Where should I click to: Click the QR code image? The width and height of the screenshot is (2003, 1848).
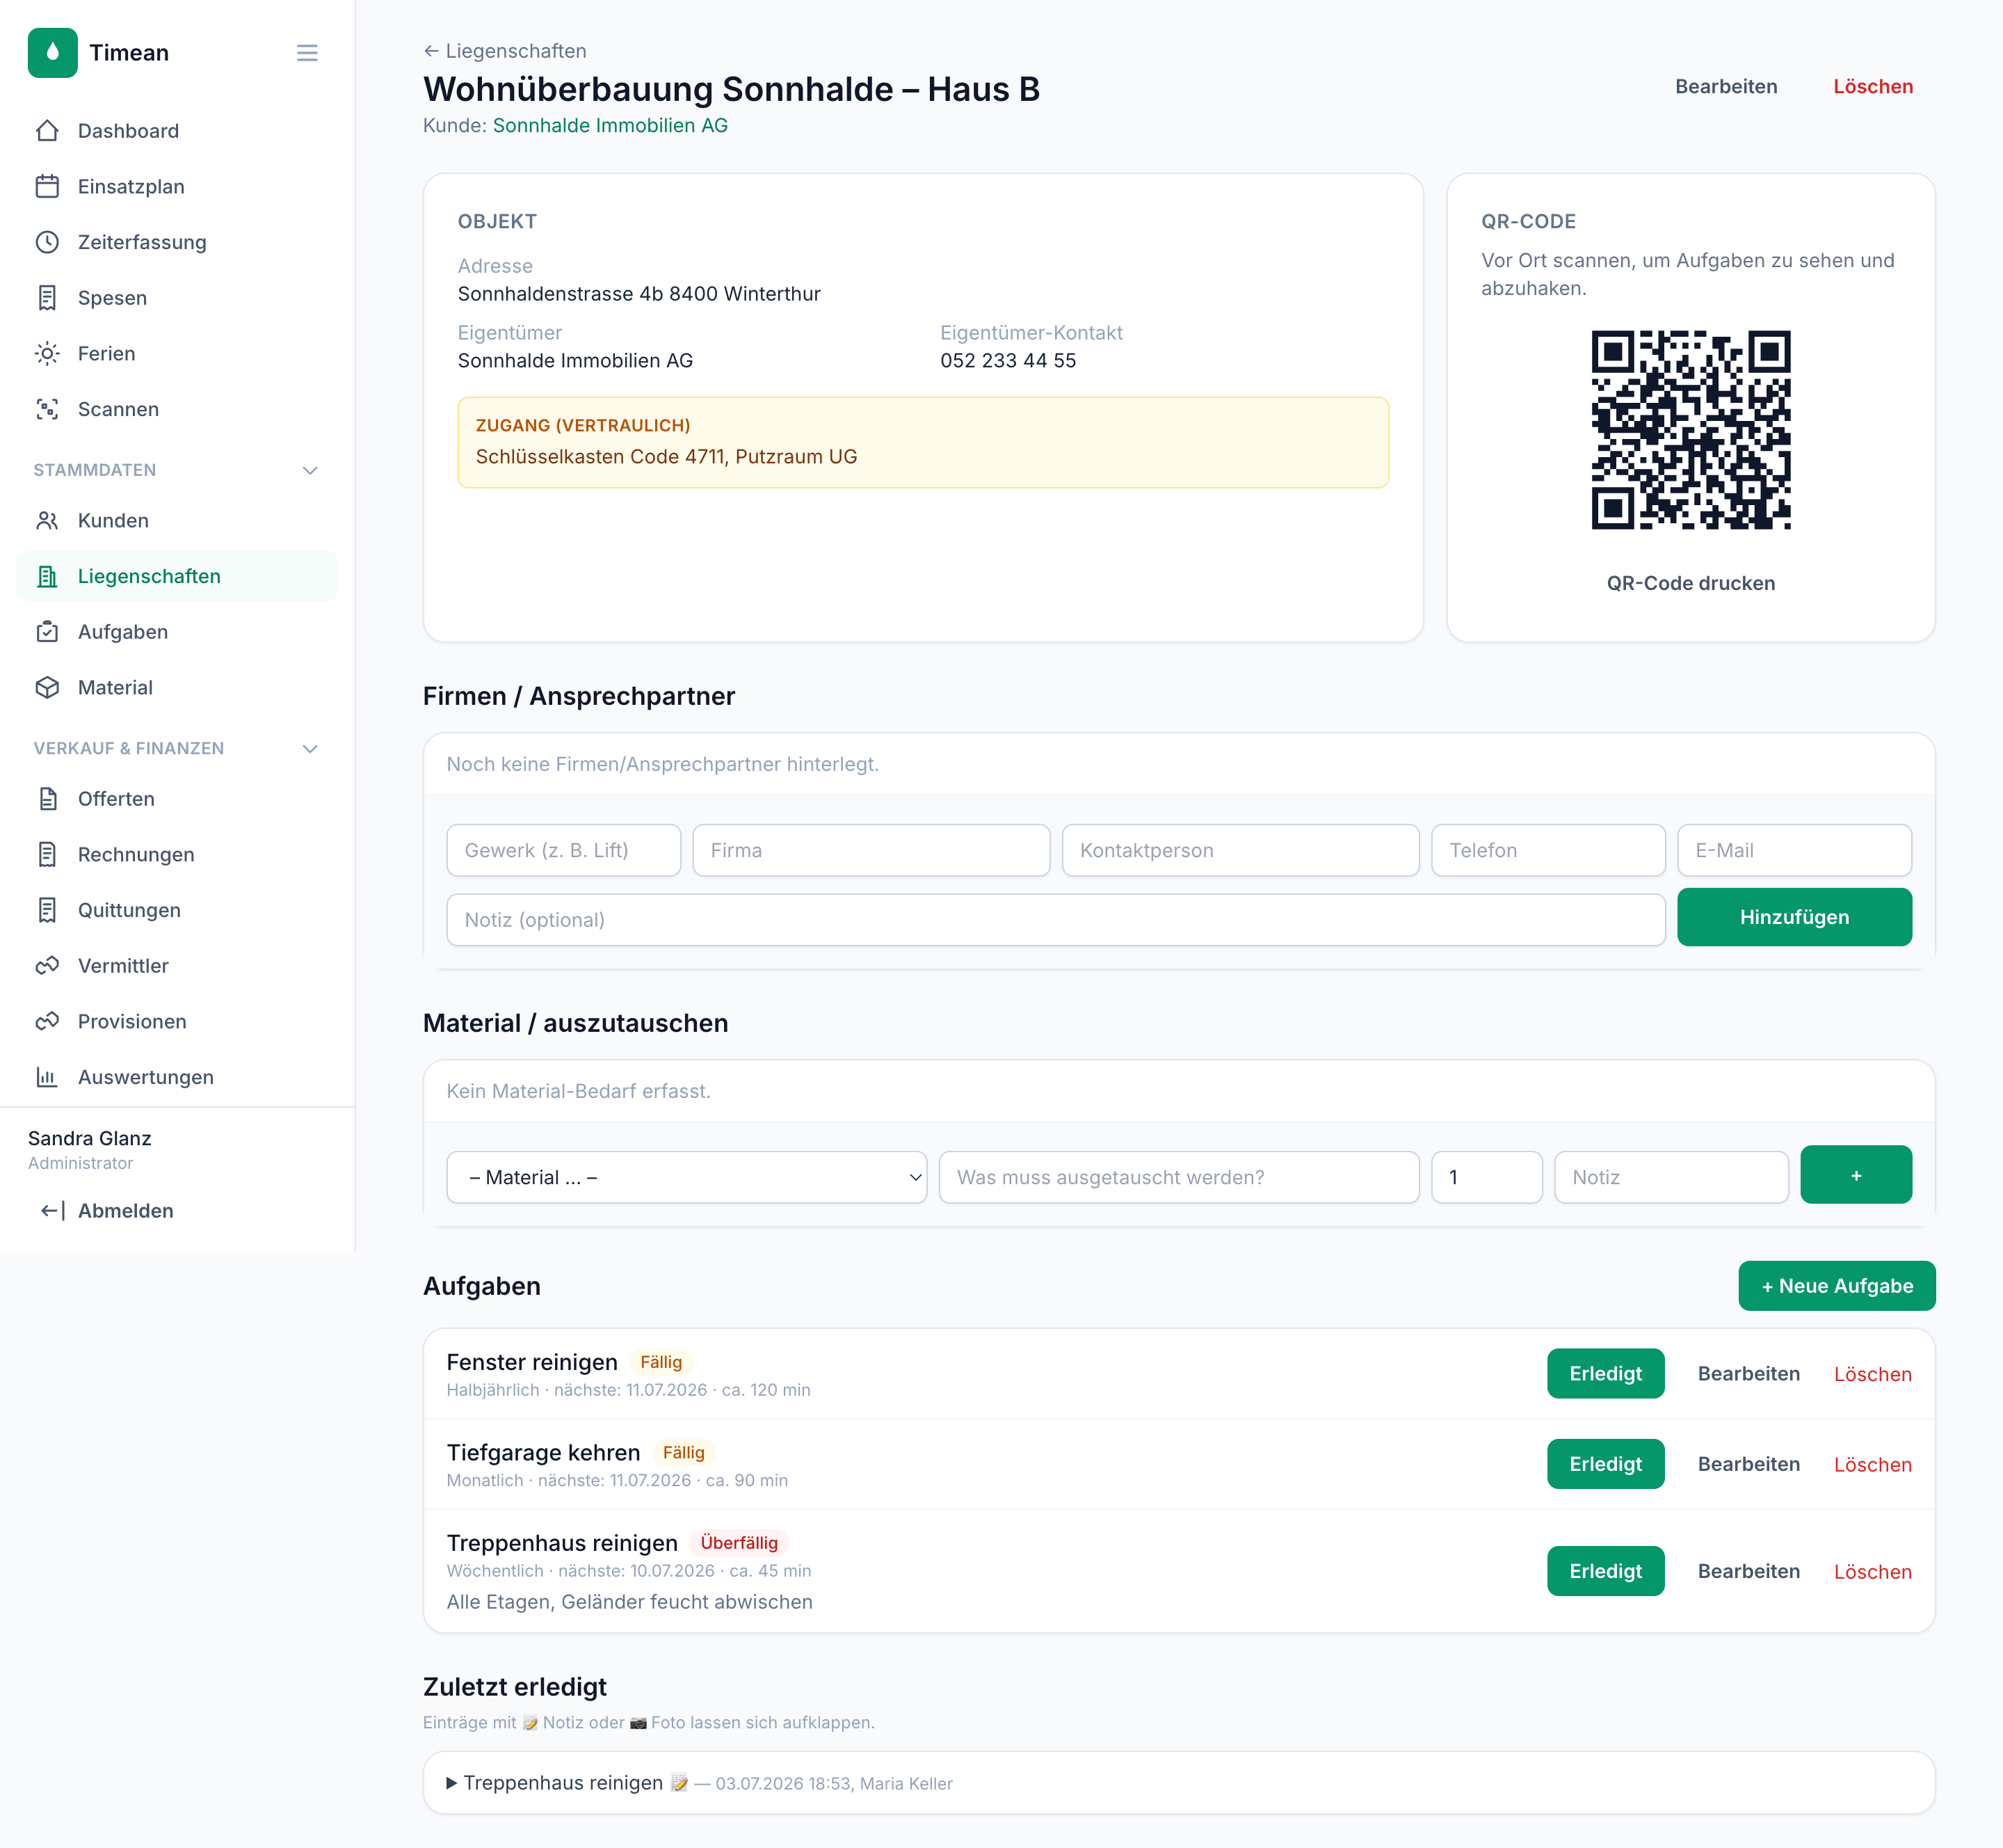(x=1691, y=430)
